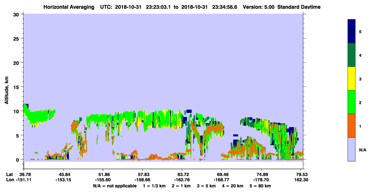Click the bright green swatch labeled 2
The image size is (378, 194).
tap(352, 102)
